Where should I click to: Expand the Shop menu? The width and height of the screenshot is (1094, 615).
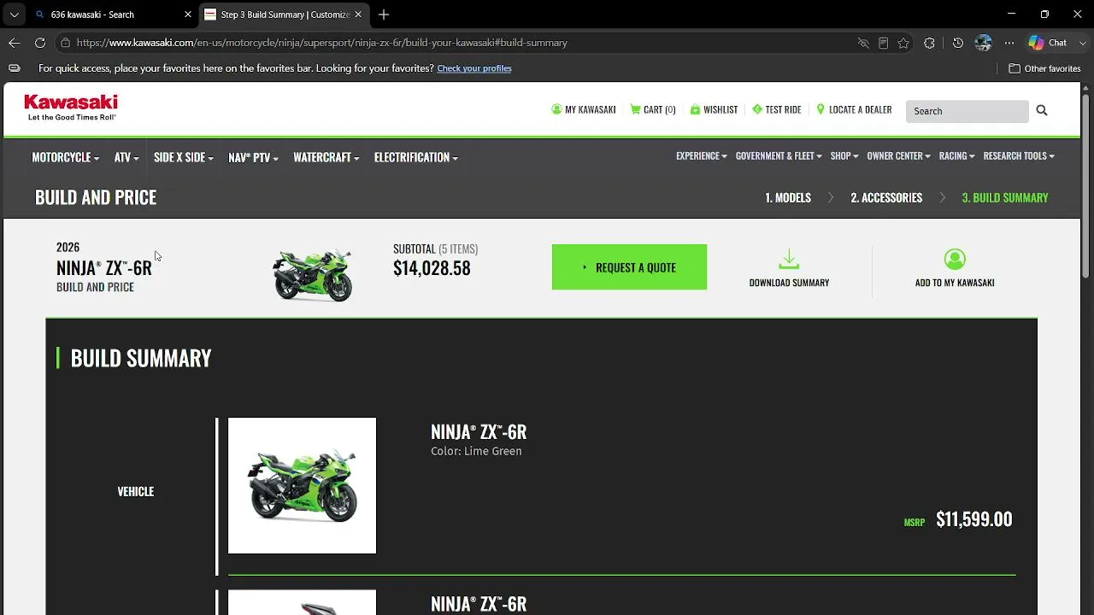pyautogui.click(x=844, y=156)
